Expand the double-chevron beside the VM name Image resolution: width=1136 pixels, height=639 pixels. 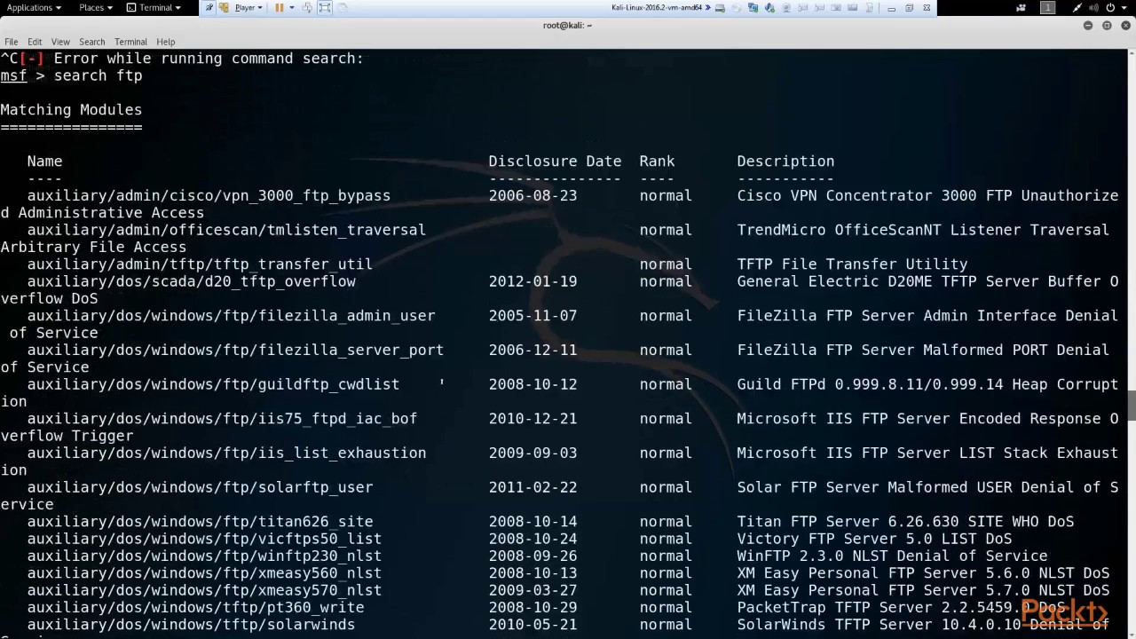coord(707,7)
